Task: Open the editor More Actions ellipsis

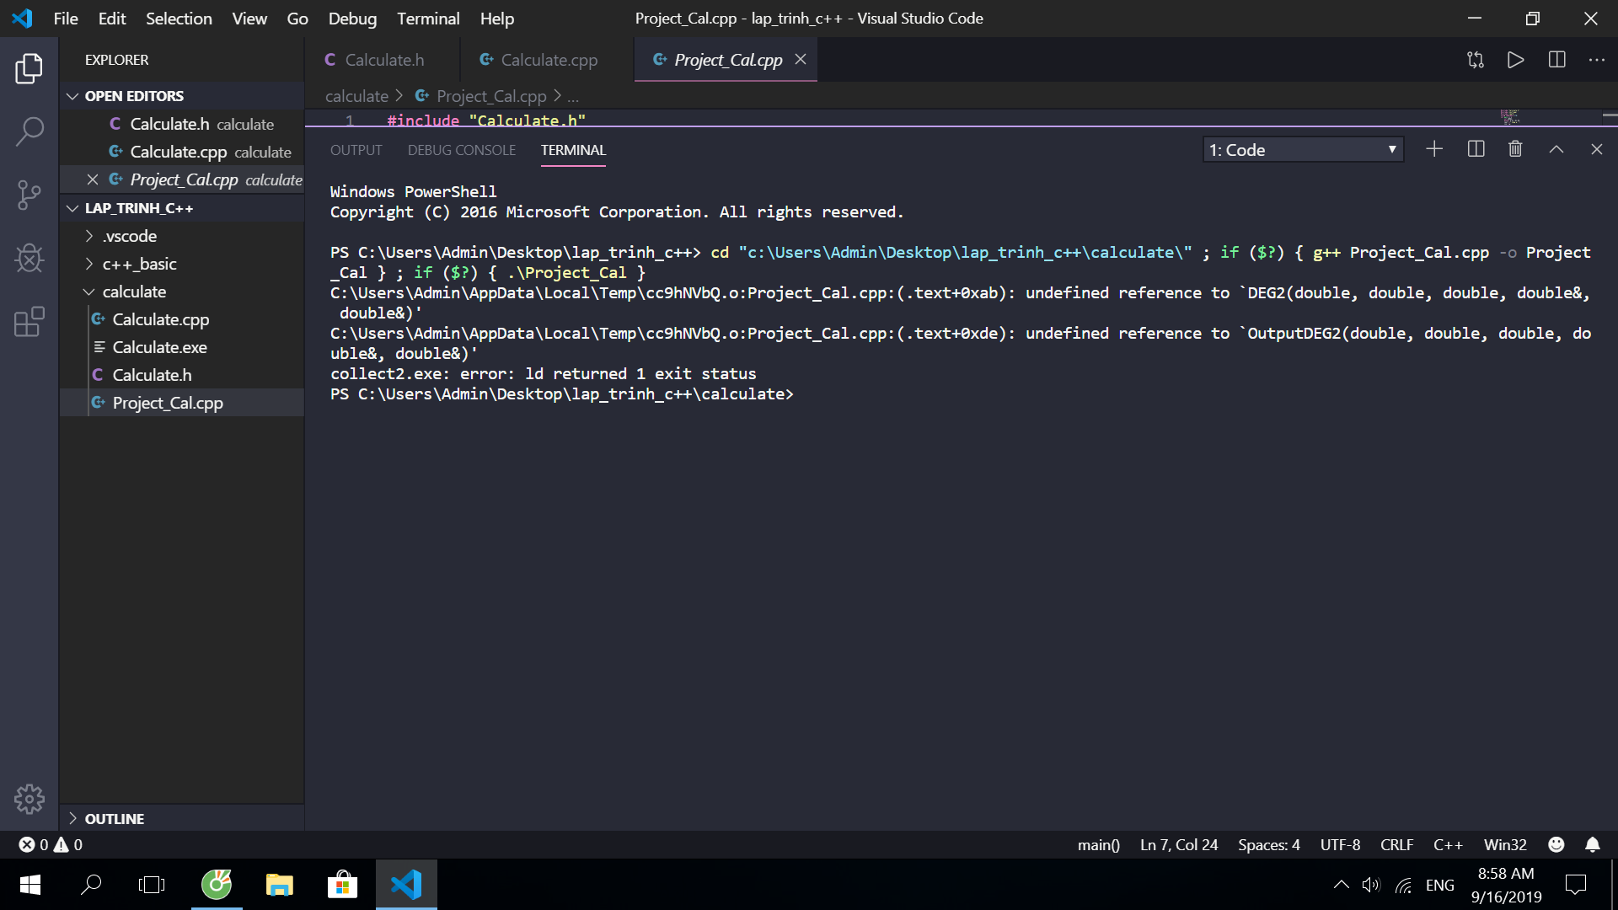Action: coord(1597,60)
